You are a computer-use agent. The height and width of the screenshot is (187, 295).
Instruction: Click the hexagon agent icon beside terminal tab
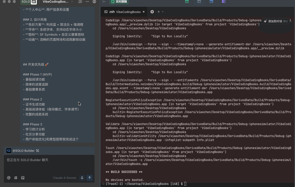[x=152, y=12]
